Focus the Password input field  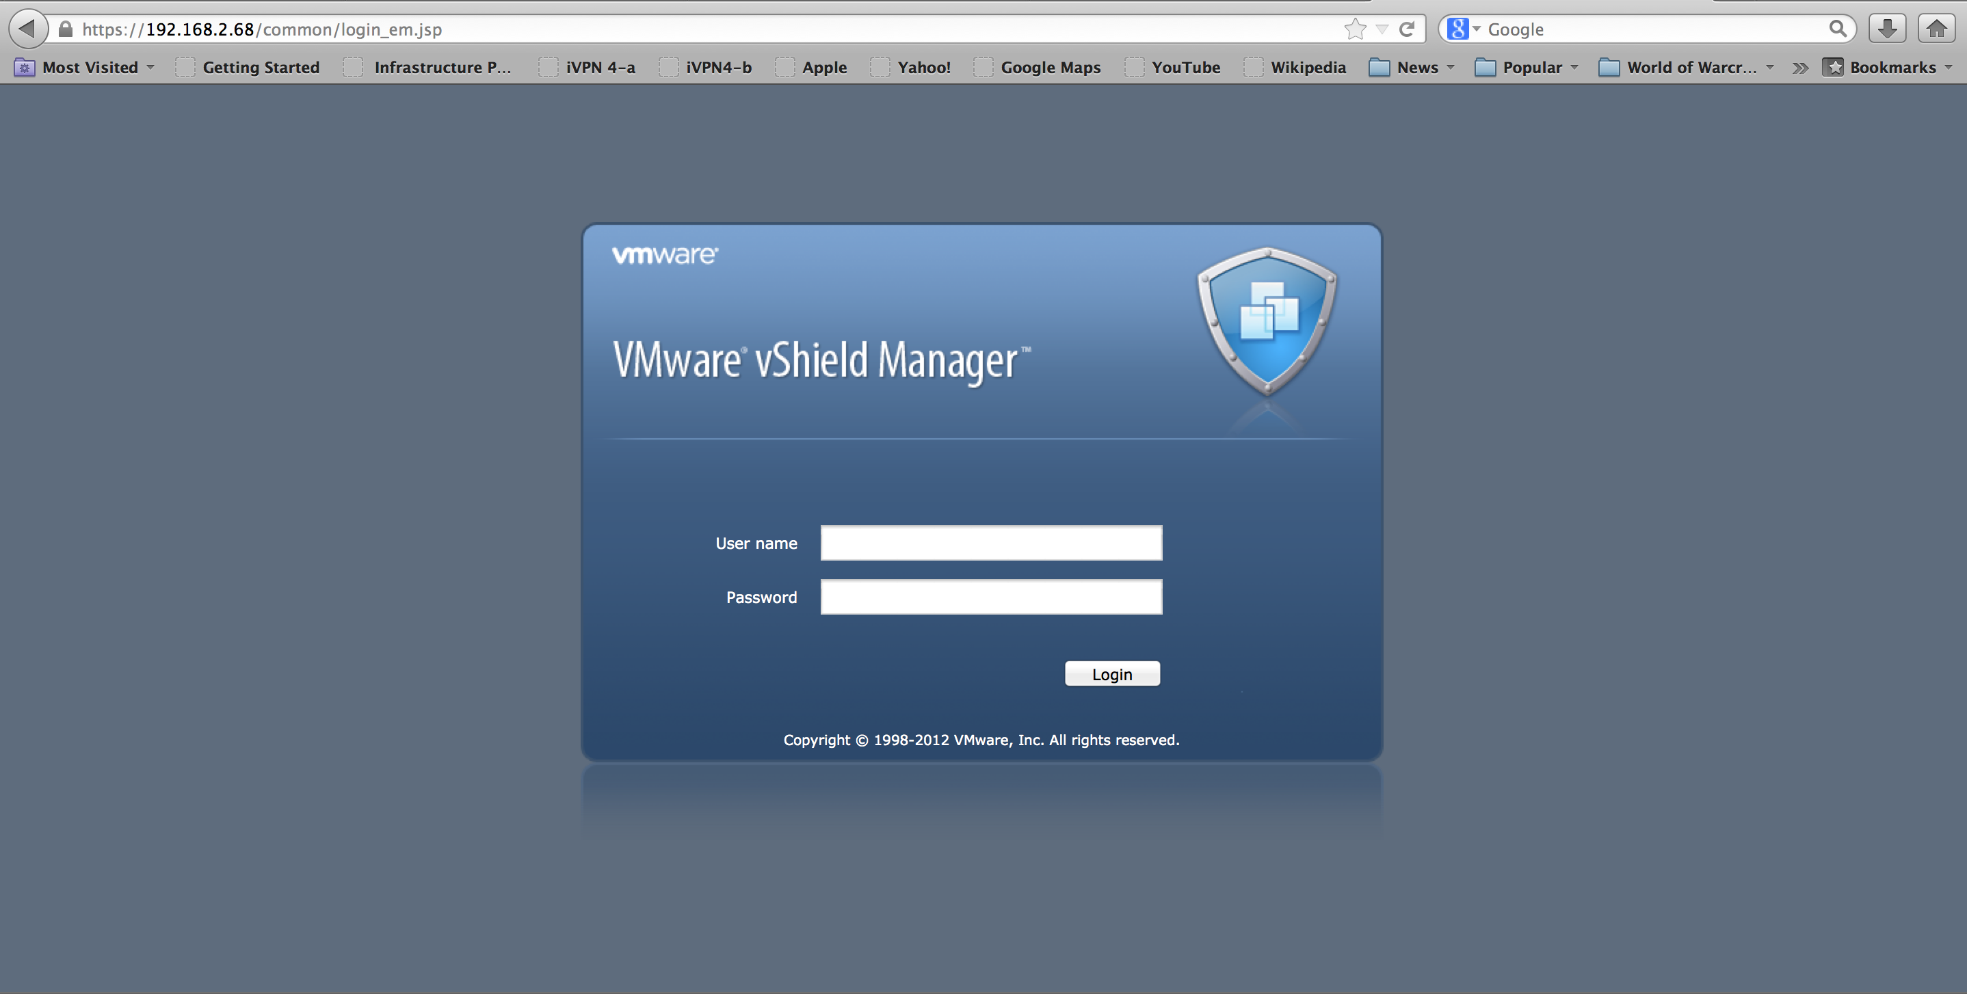click(x=990, y=597)
